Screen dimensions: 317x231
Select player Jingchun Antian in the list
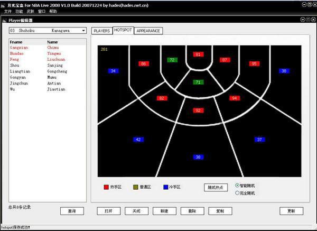(x=48, y=83)
